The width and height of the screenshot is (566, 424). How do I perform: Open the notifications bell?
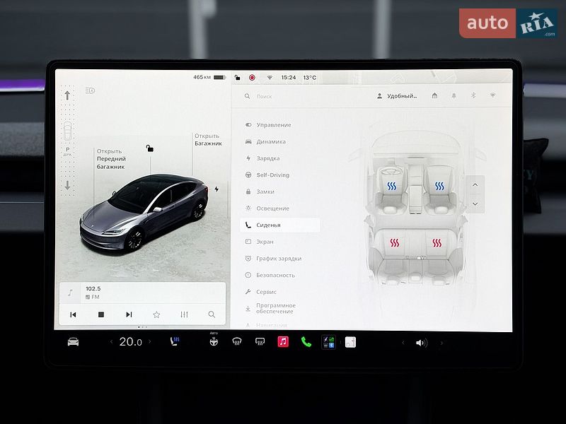[x=454, y=95]
